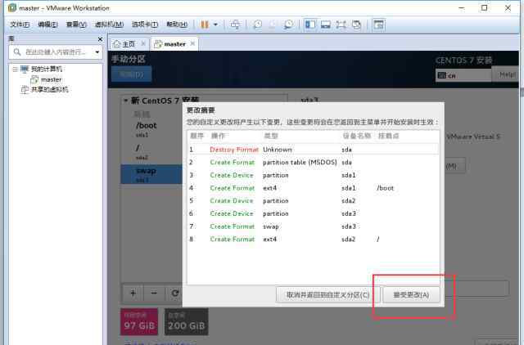Click the 顺序 column header

(x=196, y=136)
